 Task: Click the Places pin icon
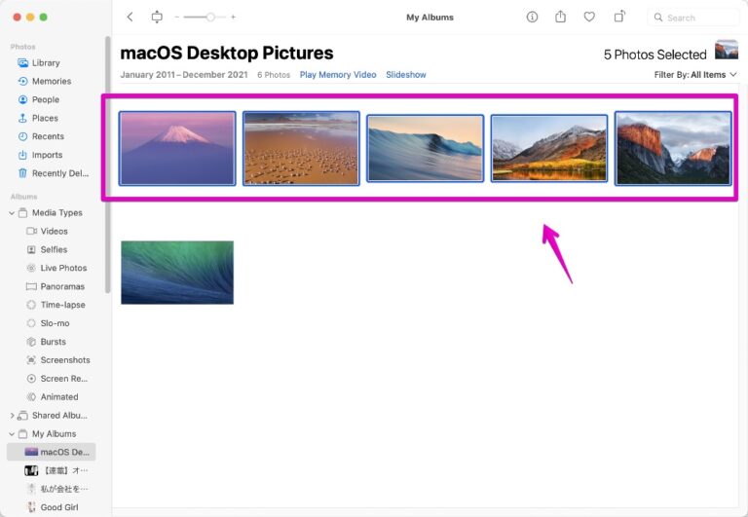click(22, 118)
